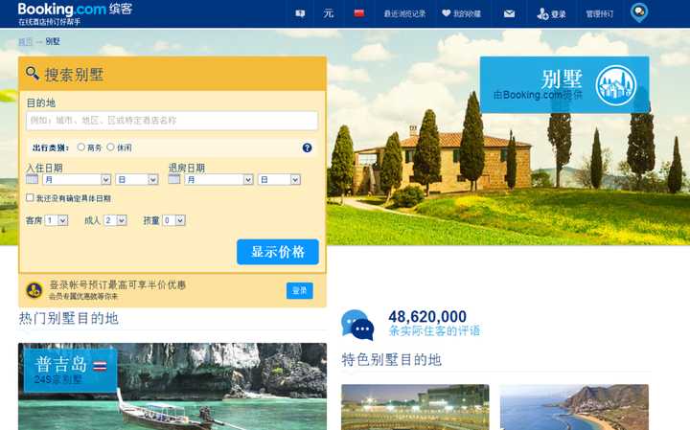Screen dimensions: 690x430
Task: Click the magnifier icon beside 搜索别墅
Action: coord(33,73)
